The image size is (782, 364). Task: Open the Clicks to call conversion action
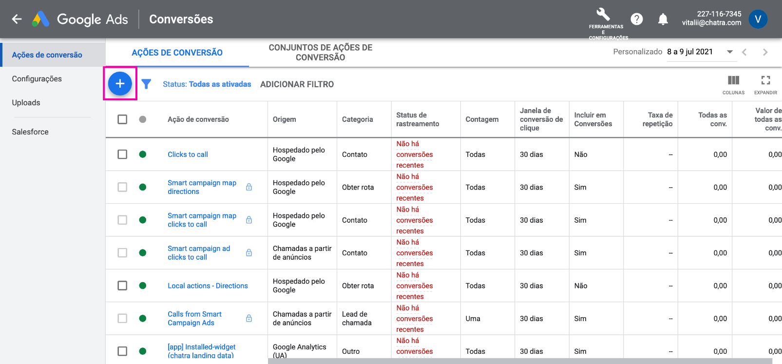188,154
